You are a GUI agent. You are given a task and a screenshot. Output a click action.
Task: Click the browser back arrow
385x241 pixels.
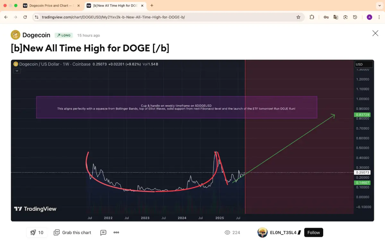[x=6, y=17]
